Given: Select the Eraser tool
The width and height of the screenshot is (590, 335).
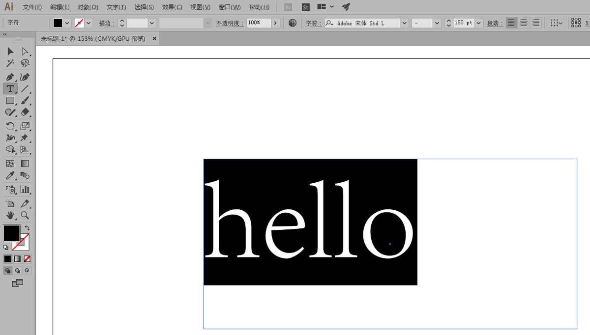Looking at the screenshot, I should coord(25,112).
